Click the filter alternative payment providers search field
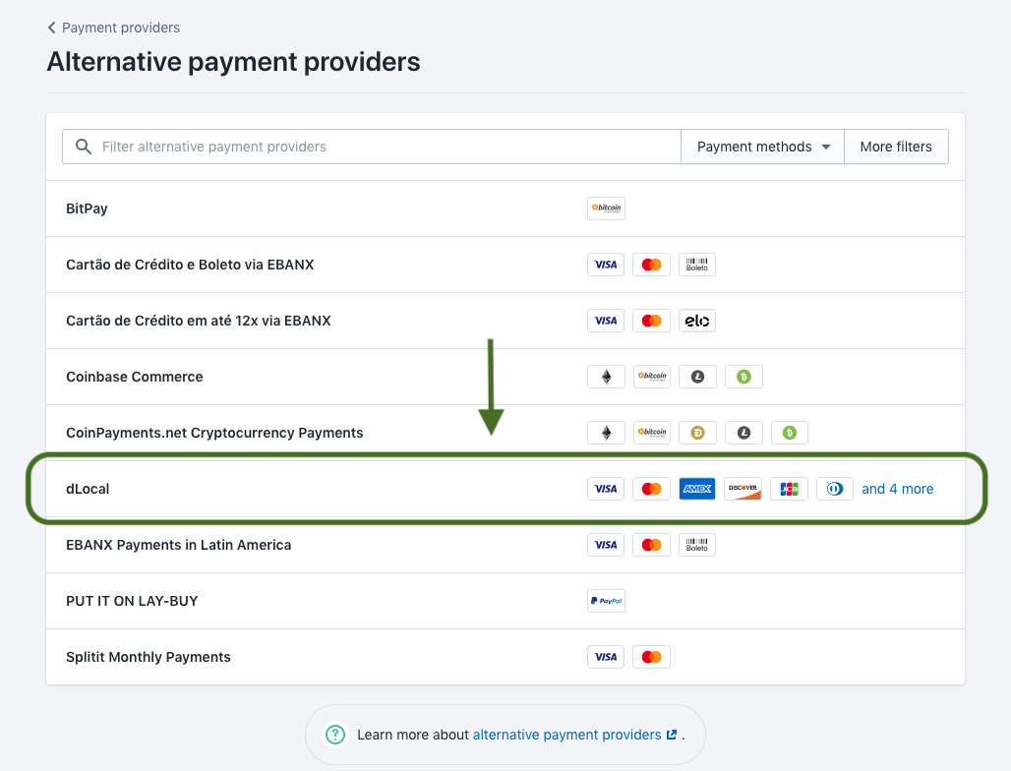 pyautogui.click(x=372, y=147)
